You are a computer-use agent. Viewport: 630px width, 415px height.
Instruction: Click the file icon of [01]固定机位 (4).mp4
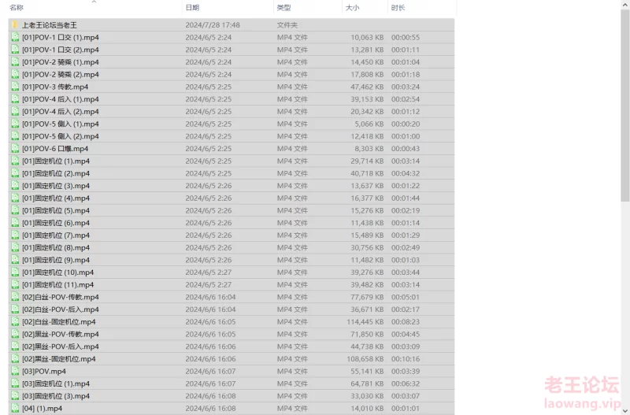coord(15,198)
